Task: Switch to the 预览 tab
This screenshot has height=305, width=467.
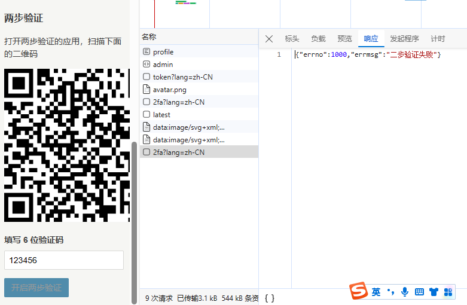Action: [344, 39]
